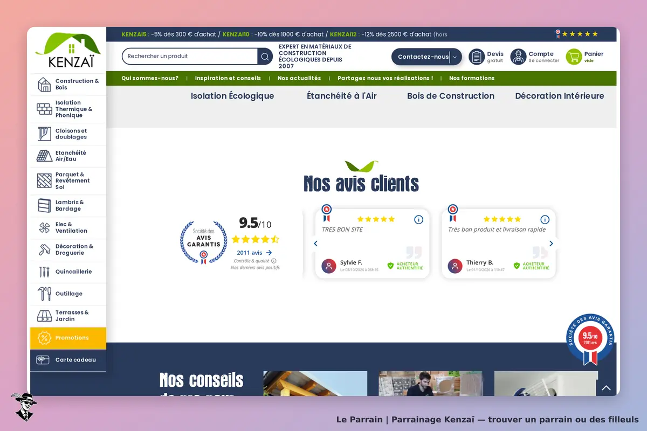Open the 2011 avis link
The height and width of the screenshot is (431, 647).
[x=254, y=253]
